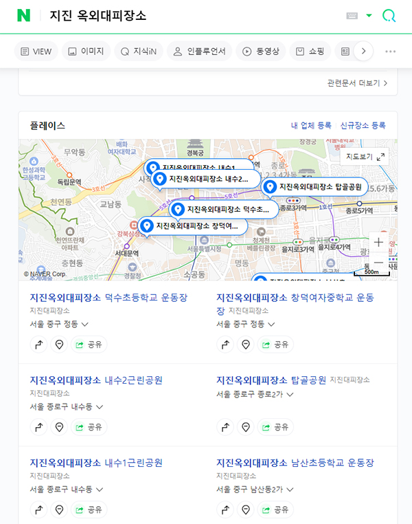Image resolution: width=412 pixels, height=524 pixels.
Task: Open 지진옥외대피장소 탑골공원 listing
Action: (271, 380)
